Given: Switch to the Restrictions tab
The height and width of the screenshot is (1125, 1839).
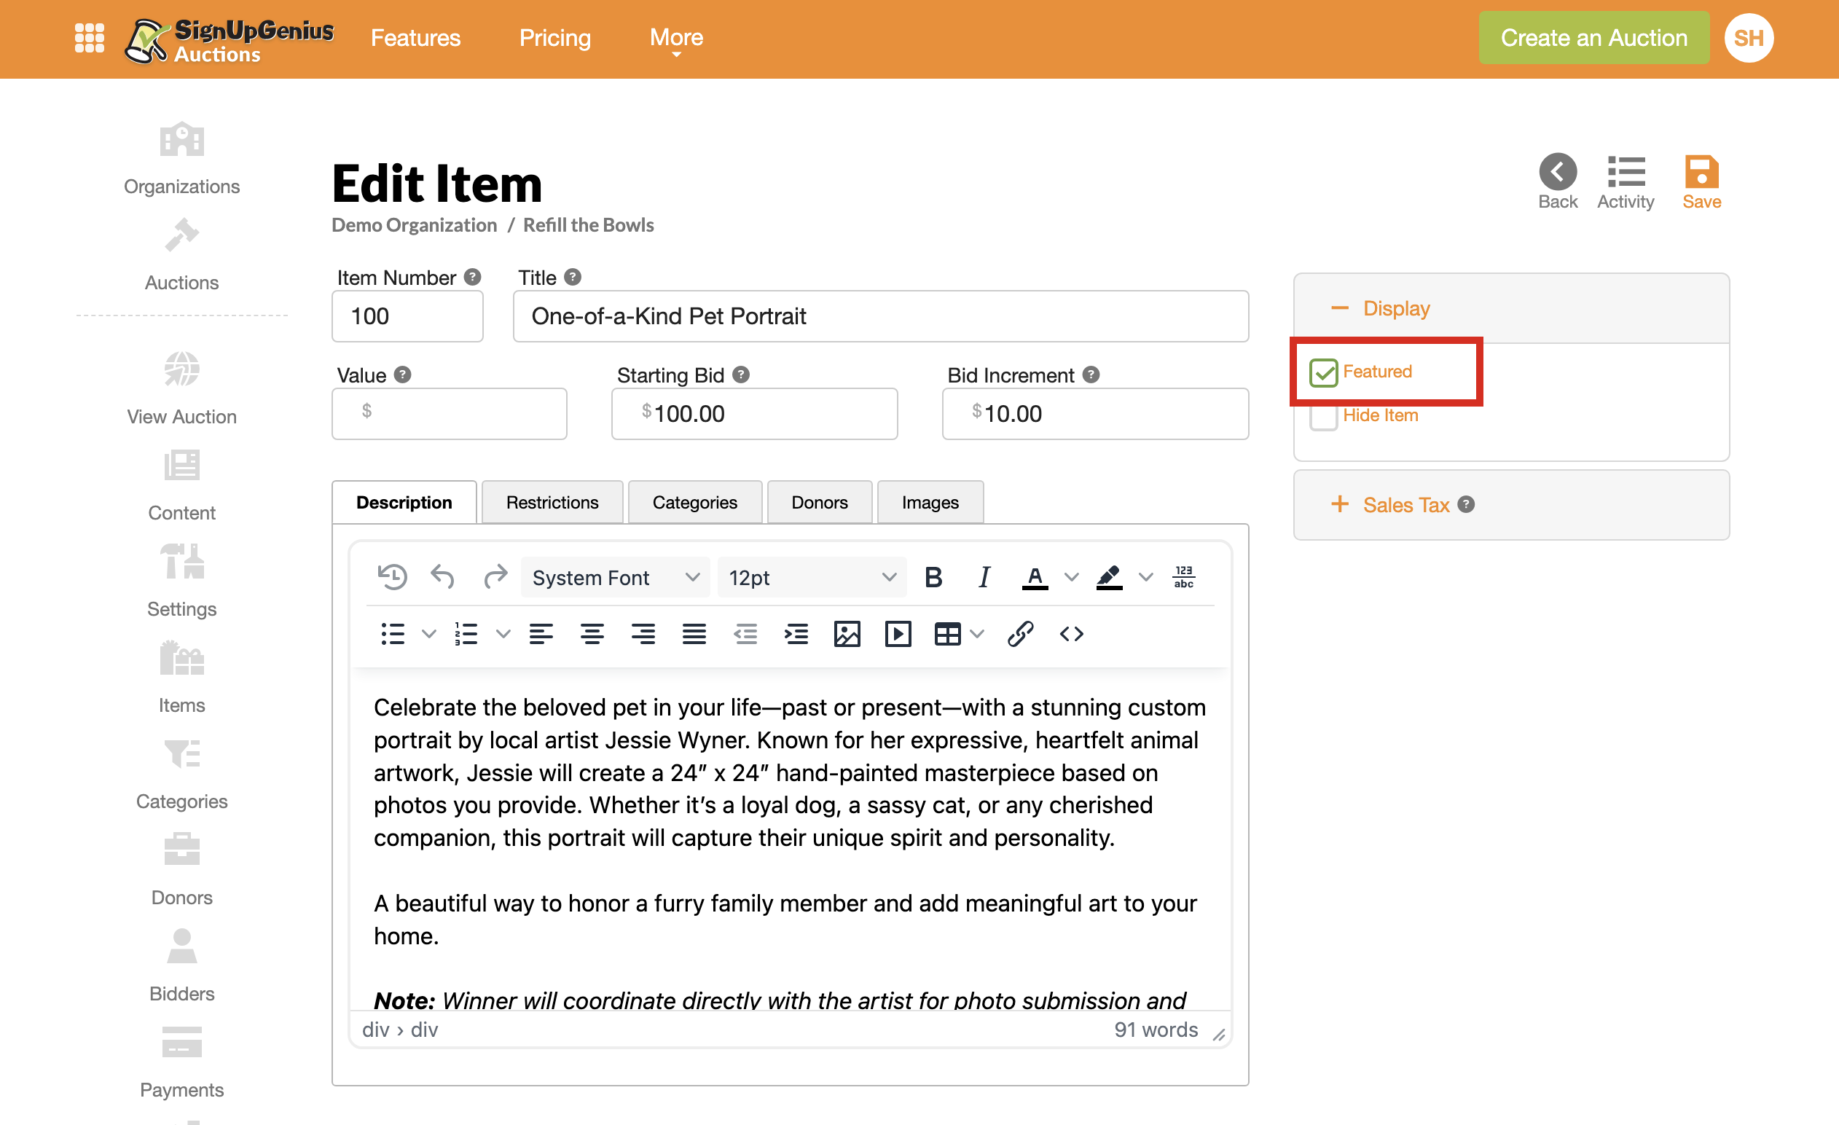Looking at the screenshot, I should click(x=552, y=503).
